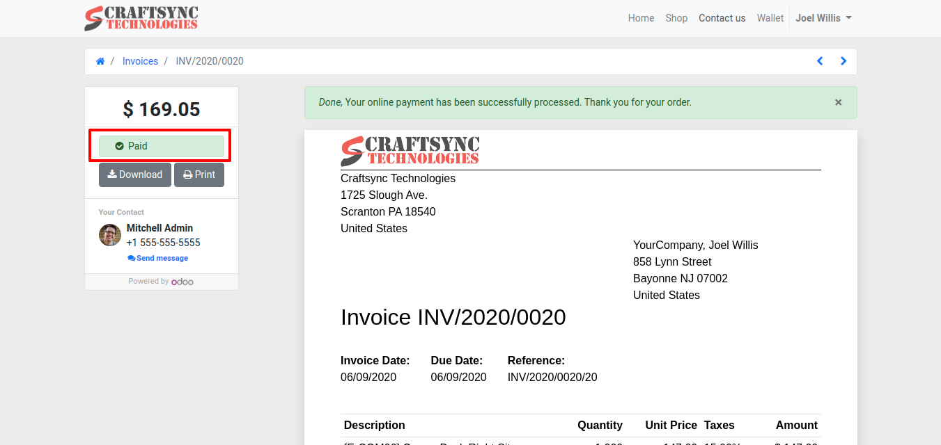Click the Craftsync logo in the invoice document

click(x=410, y=150)
